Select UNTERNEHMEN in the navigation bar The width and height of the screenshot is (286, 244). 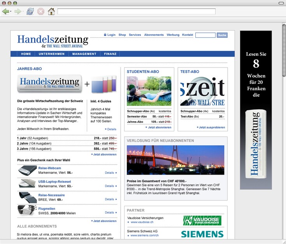(52, 54)
